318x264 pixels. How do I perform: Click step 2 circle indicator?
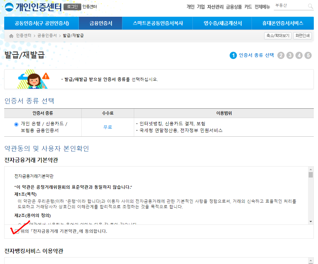click(x=281, y=55)
